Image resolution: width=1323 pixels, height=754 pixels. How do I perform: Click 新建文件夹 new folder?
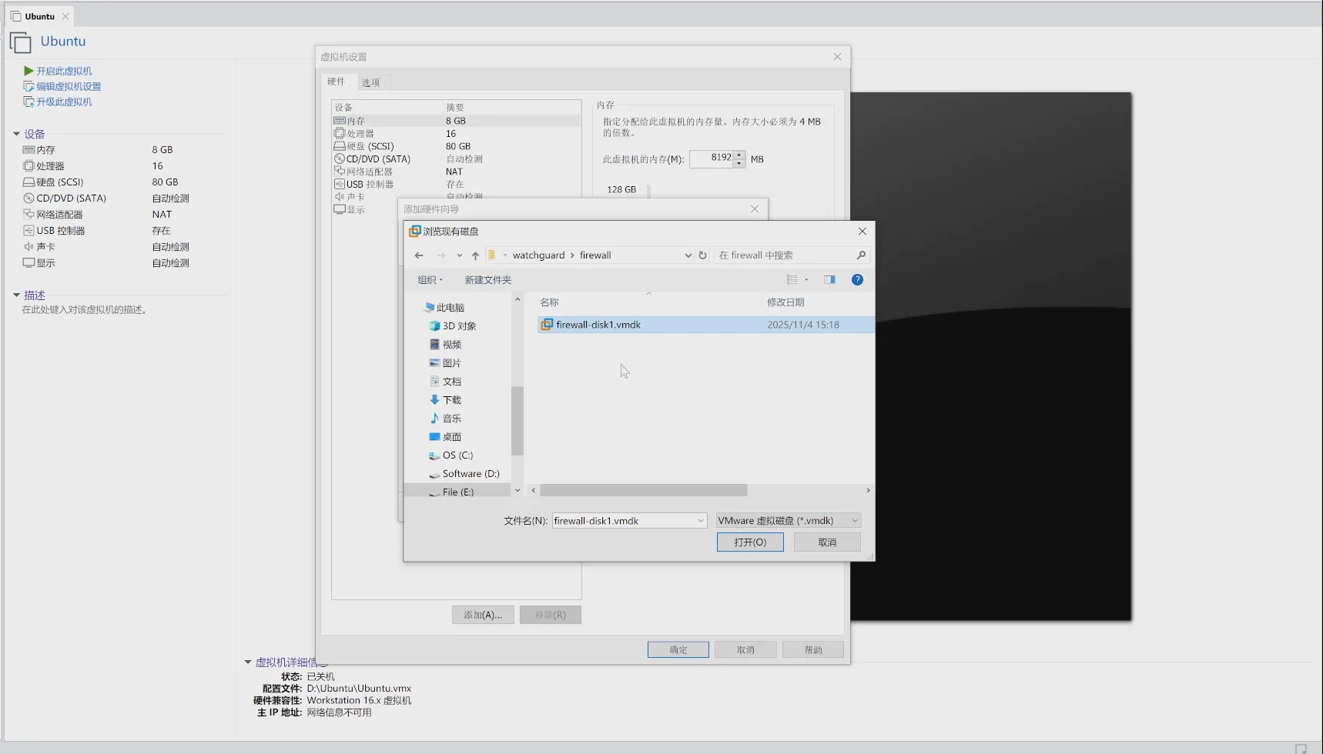click(x=487, y=280)
